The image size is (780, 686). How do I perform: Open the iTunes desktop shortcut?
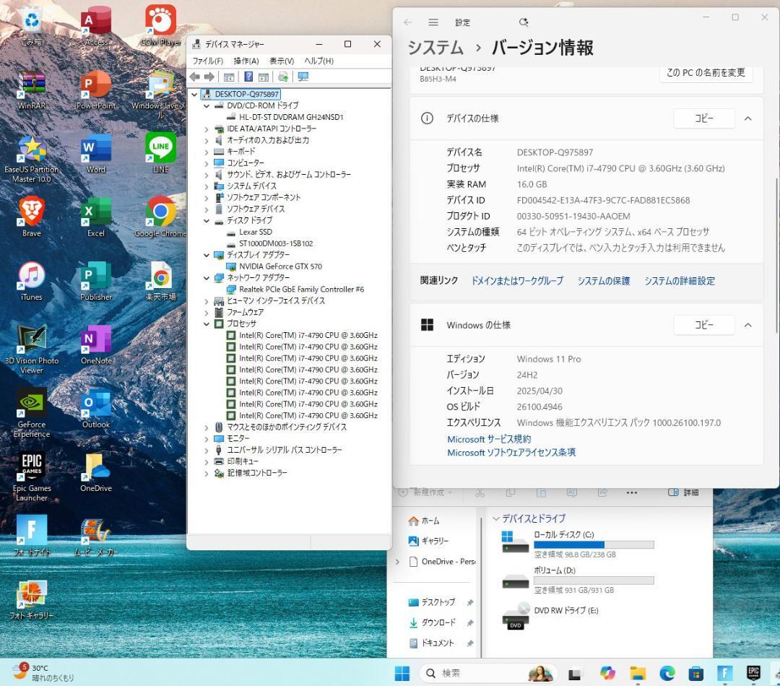(x=31, y=275)
